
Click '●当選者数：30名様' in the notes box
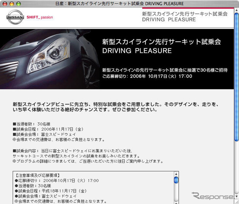click(x=33, y=186)
